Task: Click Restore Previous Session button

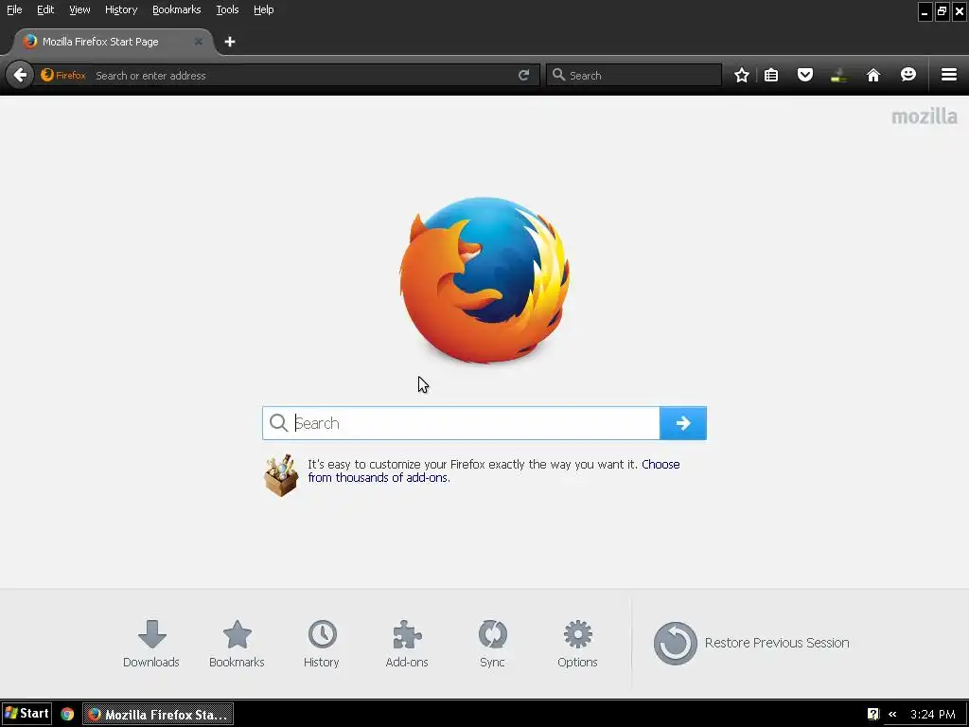Action: [751, 643]
